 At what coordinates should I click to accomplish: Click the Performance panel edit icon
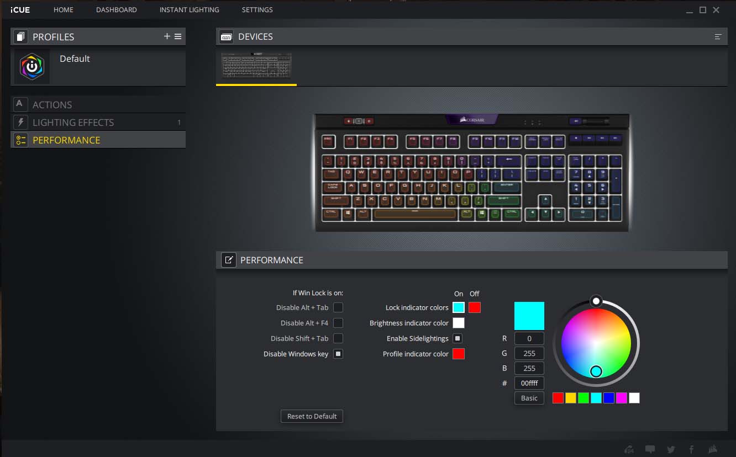229,260
